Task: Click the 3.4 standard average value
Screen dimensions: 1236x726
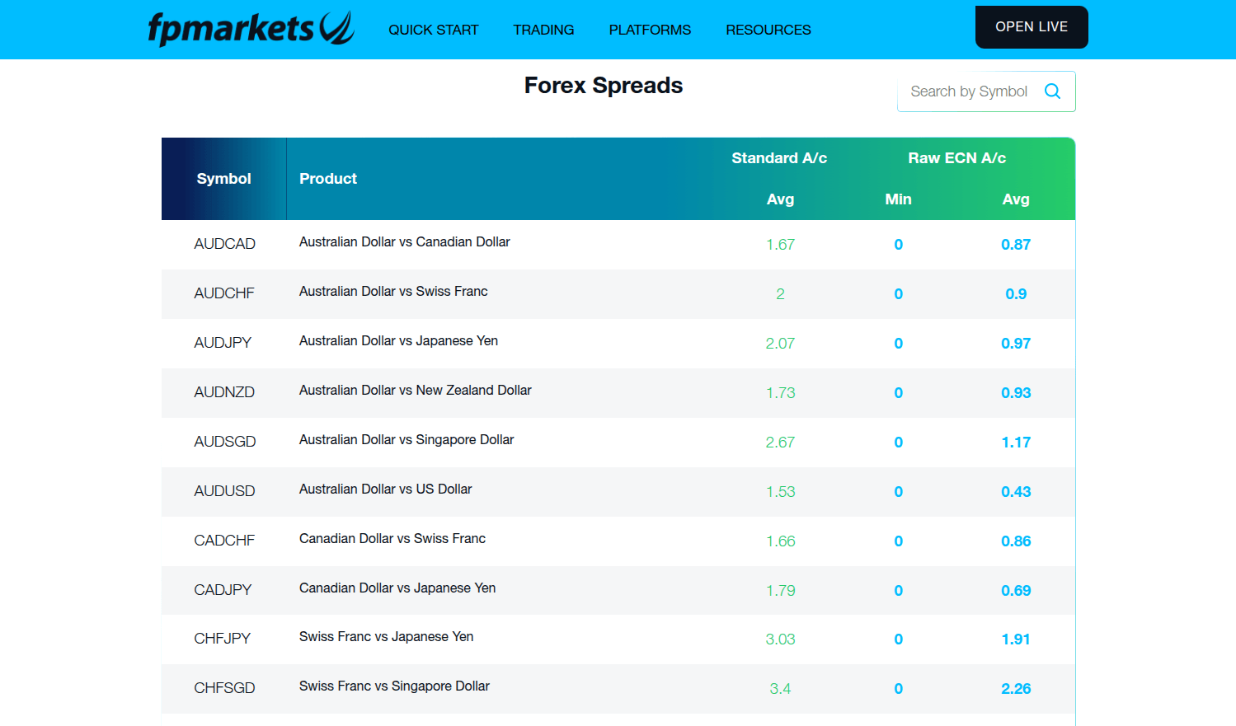Action: (780, 689)
